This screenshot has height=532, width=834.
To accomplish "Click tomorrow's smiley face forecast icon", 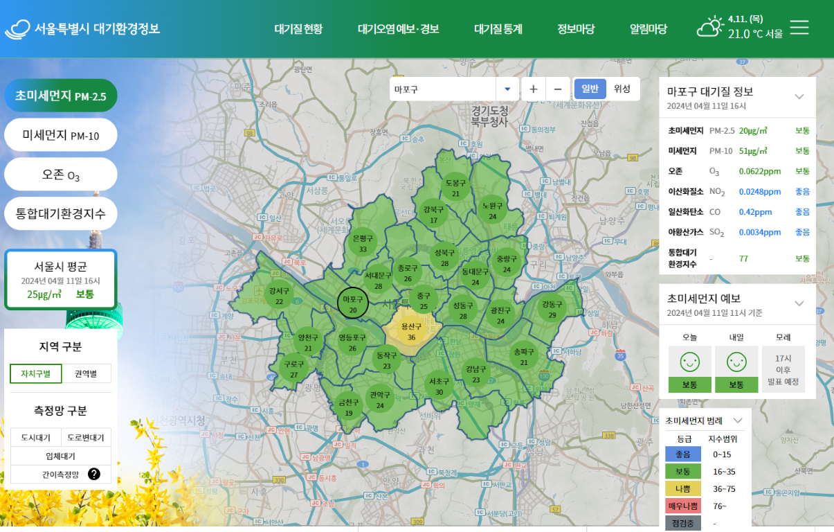I will 736,362.
